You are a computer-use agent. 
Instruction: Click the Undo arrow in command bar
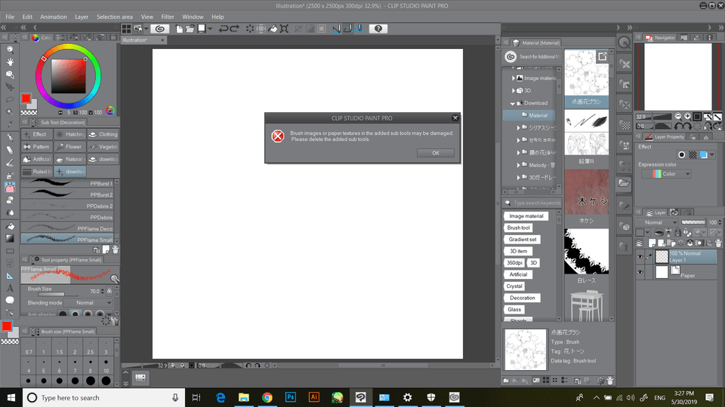[224, 29]
